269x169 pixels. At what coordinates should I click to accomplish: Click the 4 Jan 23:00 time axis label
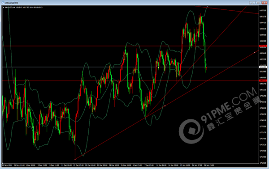coord(137,165)
